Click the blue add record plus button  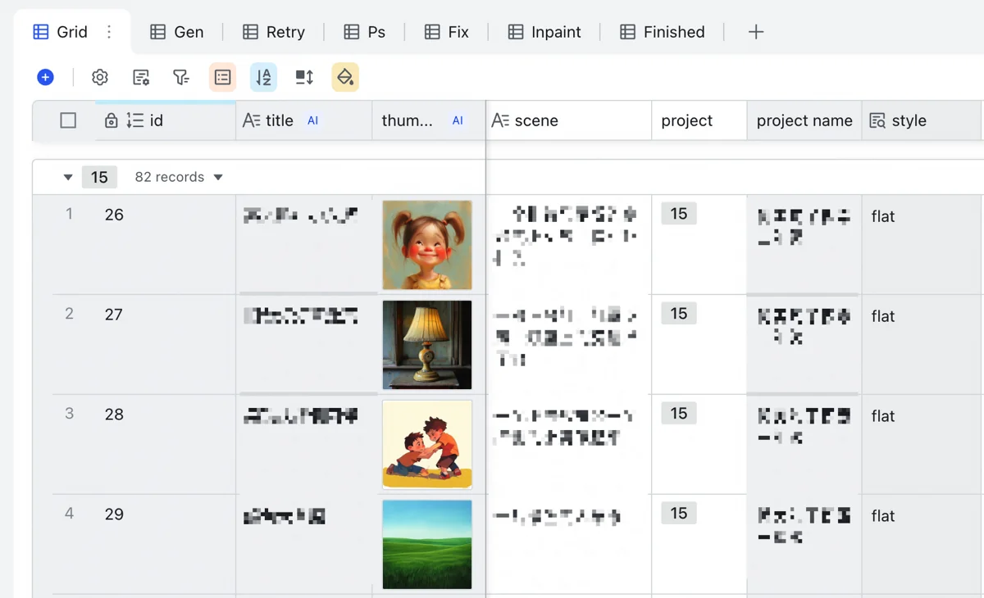point(46,77)
